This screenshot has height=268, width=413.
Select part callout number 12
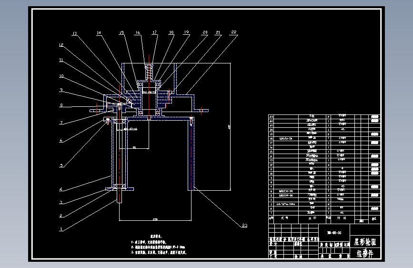coord(61,45)
